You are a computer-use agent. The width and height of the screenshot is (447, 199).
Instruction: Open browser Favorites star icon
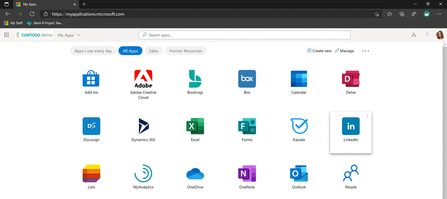click(390, 14)
